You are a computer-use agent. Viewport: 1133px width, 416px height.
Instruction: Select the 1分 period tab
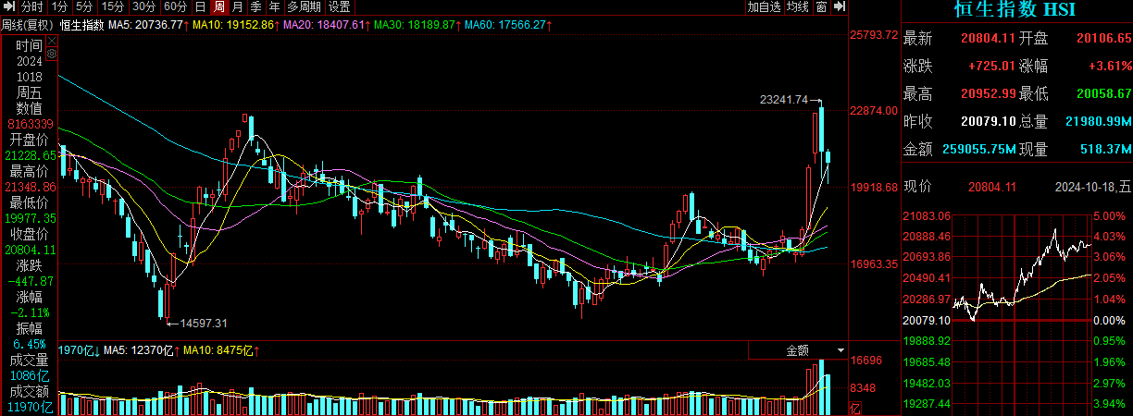pos(60,6)
